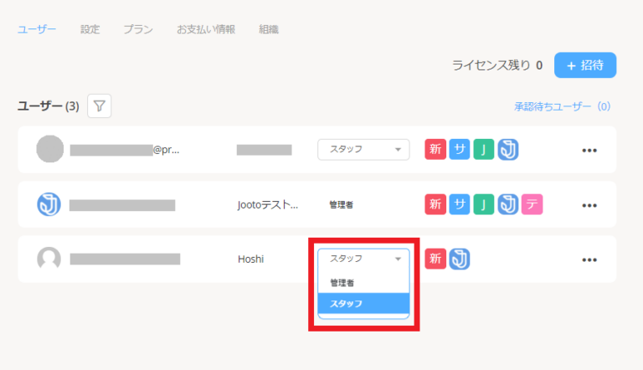Image resolution: width=643 pixels, height=370 pixels.
Task: Open the プラン tab
Action: (x=137, y=29)
